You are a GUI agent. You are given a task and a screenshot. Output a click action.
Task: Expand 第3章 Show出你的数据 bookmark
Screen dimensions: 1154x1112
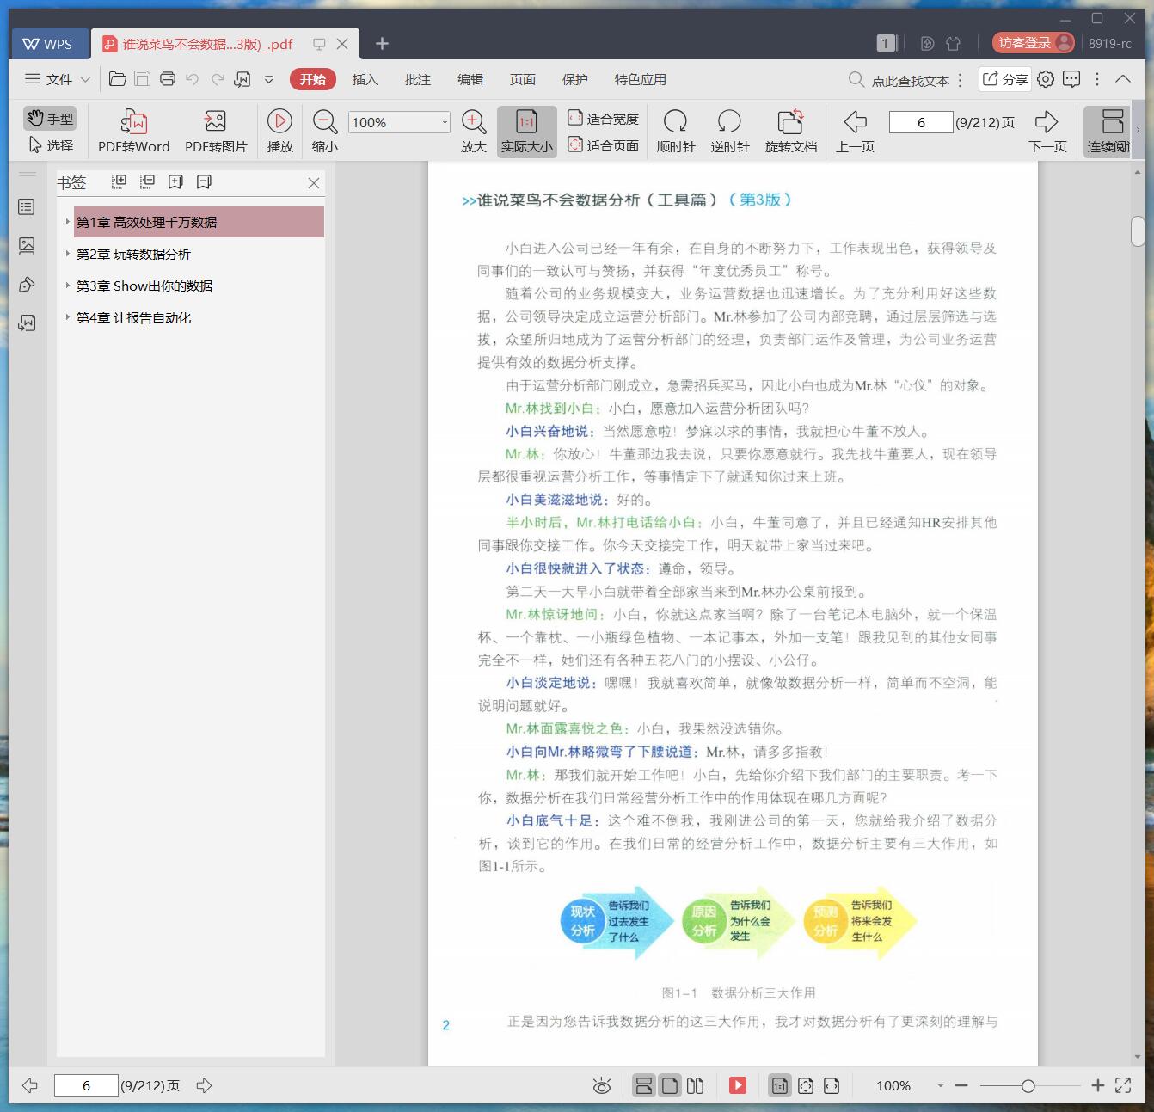68,286
